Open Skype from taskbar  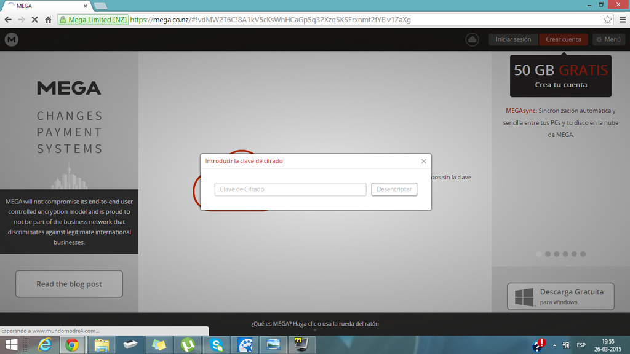pos(216,345)
